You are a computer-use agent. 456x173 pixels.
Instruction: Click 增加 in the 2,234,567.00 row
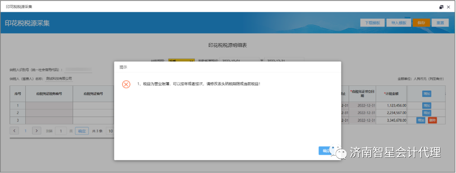426,113
